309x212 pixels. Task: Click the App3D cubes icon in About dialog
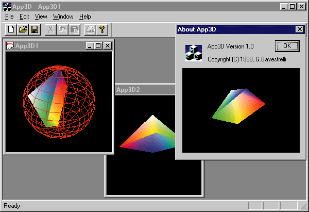click(194, 53)
